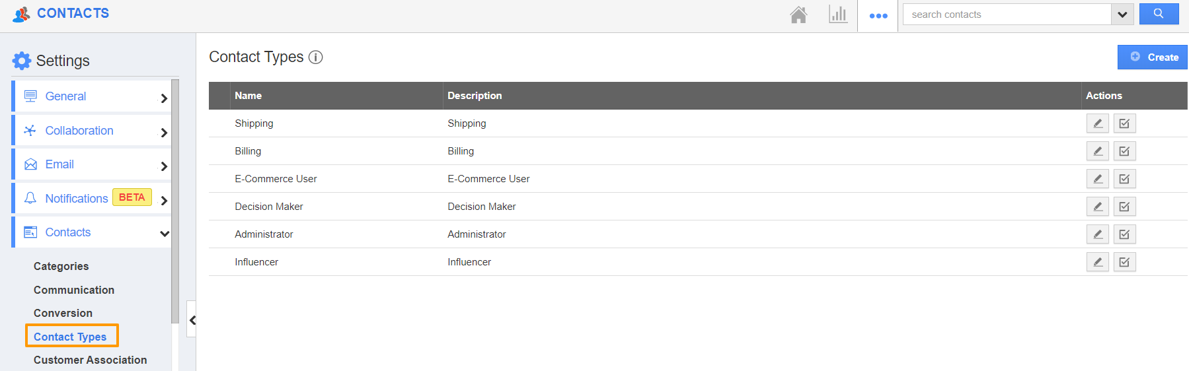Toggle the checkmark action for E-Commerce User
This screenshot has height=371, width=1189.
click(1124, 179)
